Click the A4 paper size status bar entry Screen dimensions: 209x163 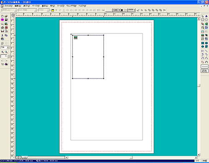pyautogui.click(x=205, y=161)
